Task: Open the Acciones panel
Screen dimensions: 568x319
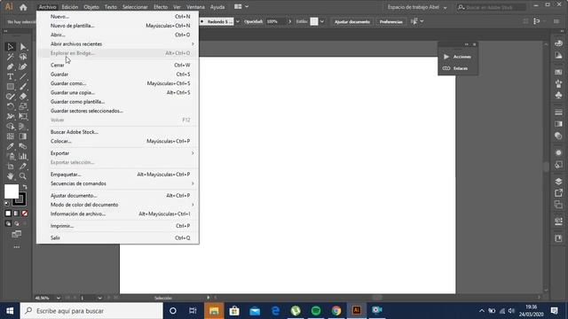Action: click(458, 57)
